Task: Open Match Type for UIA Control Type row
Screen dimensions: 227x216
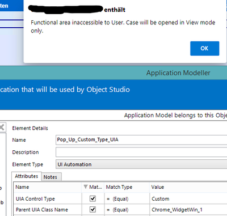Action: [x=127, y=199]
